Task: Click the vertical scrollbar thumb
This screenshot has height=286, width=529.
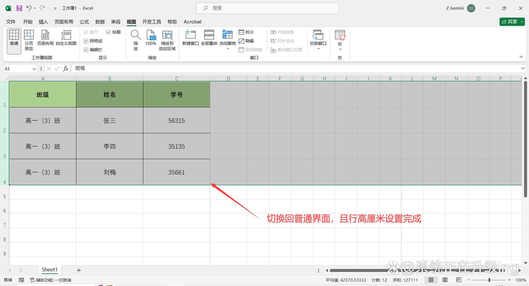Action: 526,140
